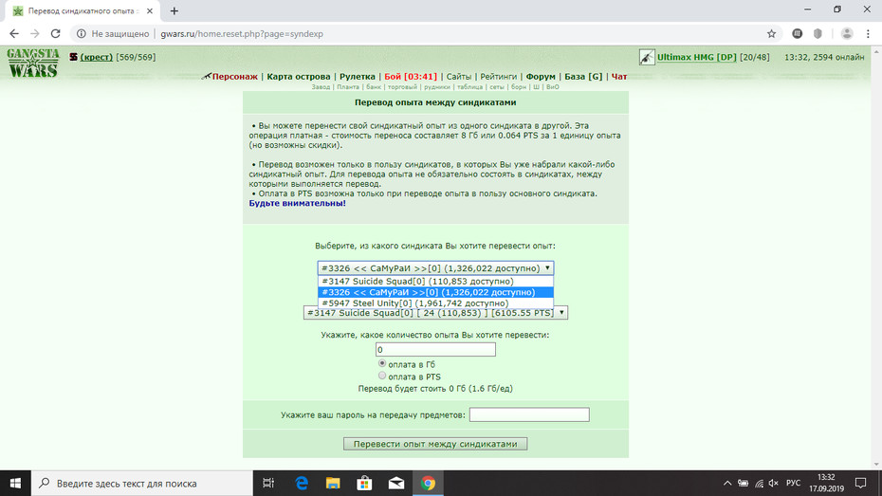This screenshot has height=496, width=882.
Task: Open Персонаж menu item
Action: pyautogui.click(x=234, y=77)
